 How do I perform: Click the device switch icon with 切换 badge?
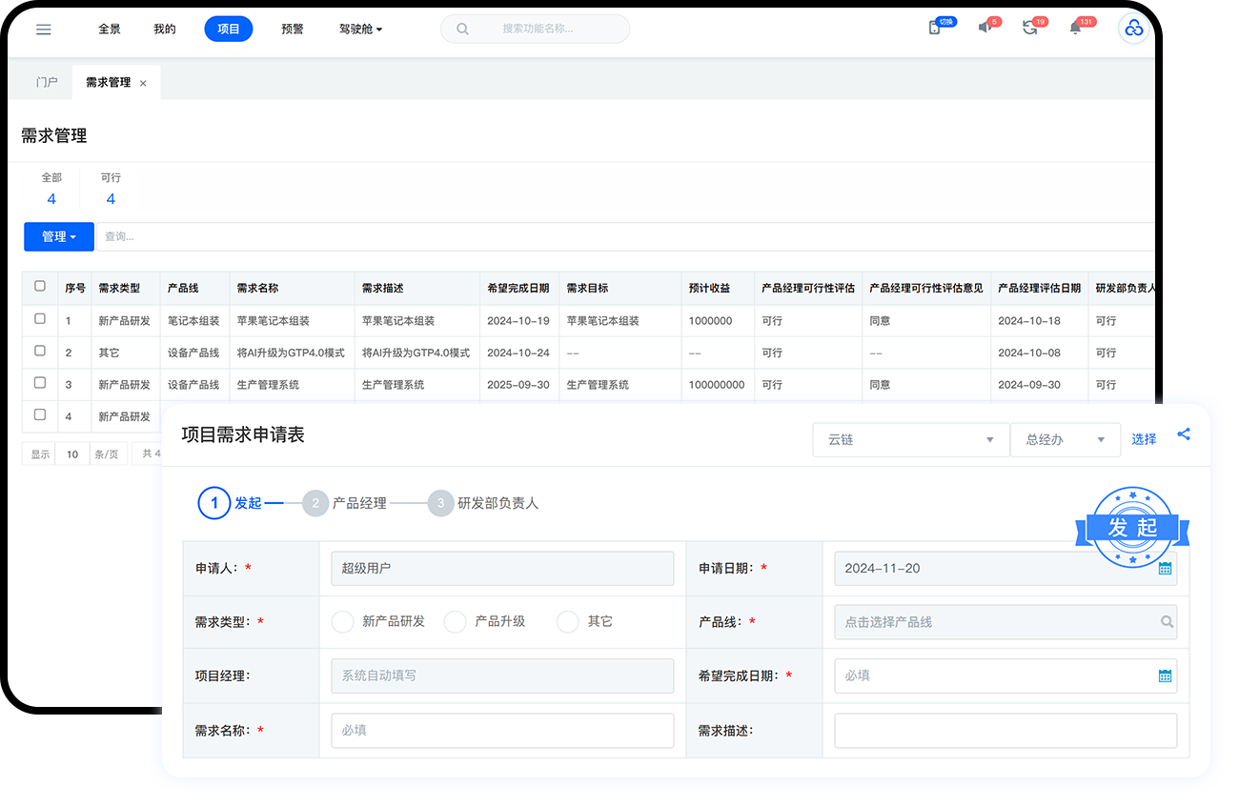point(935,29)
